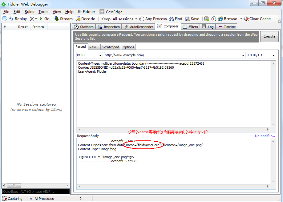283x202 pixels.
Task: Click inside the Request Body text area
Action: [174, 162]
